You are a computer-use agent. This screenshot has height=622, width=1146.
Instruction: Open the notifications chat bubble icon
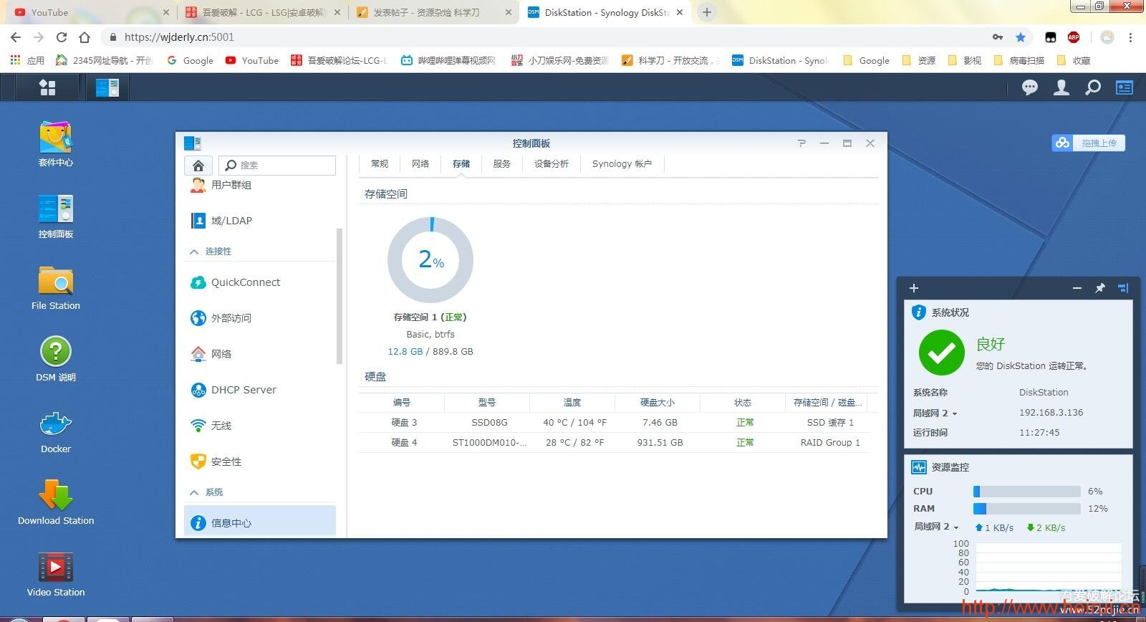[x=1030, y=87]
